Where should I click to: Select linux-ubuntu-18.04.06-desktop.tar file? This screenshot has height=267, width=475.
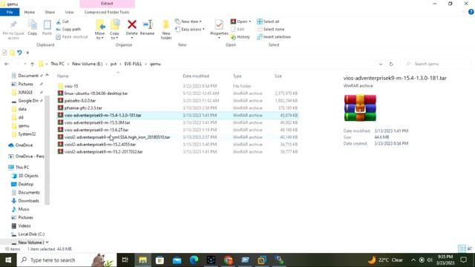tap(96, 93)
